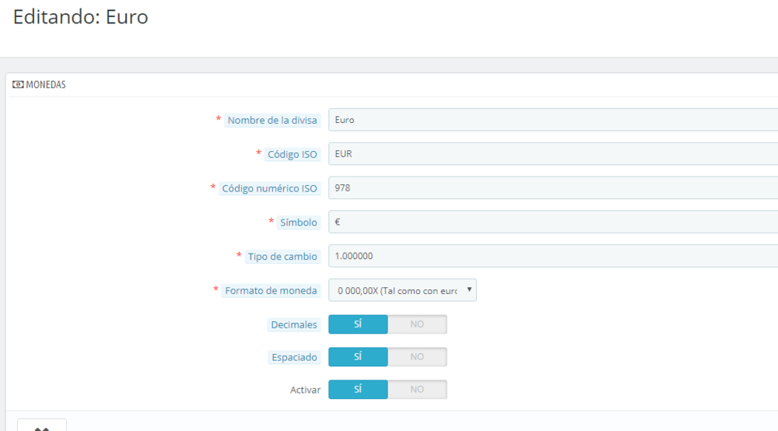
Task: Click the Código ISO label
Action: [293, 154]
